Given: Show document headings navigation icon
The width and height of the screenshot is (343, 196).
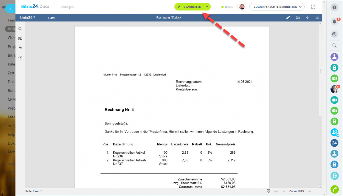Looking at the screenshot, I should point(20,48).
